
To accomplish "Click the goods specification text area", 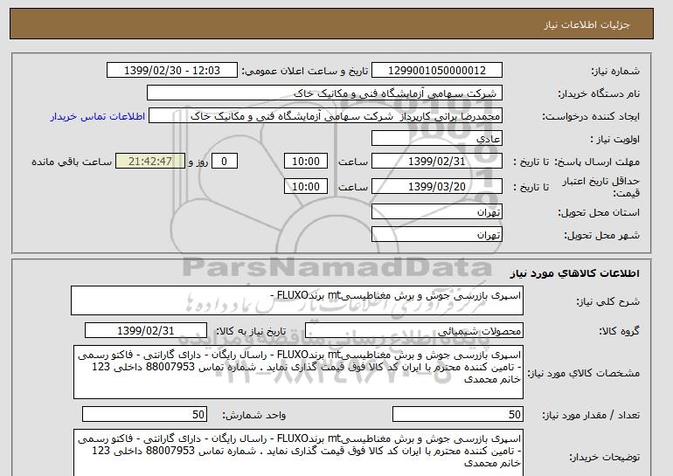I will [x=298, y=372].
